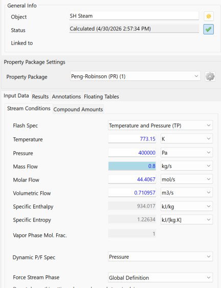
Task: Click the yellow sun icon beside Object field
Action: point(209,16)
